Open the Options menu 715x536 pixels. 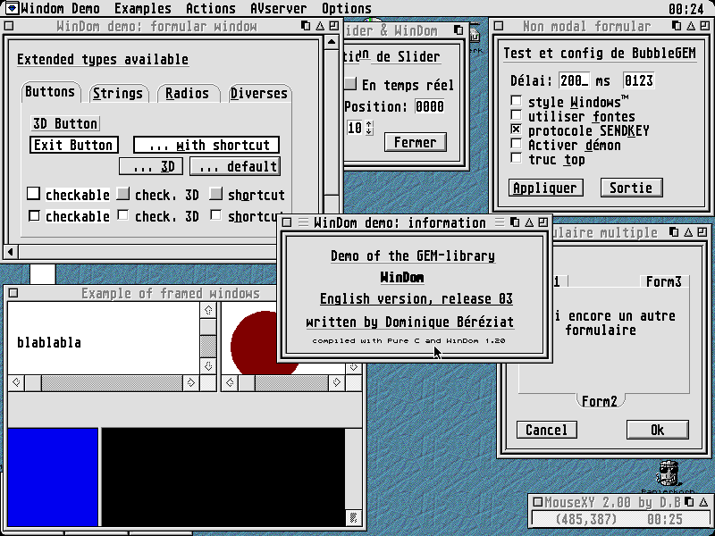point(346,8)
